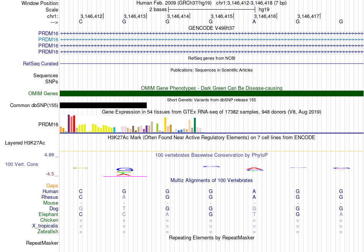Viewport: 364px width, 252px height.
Task: Click the T base in the Elephant alignment row
Action: tap(254, 215)
